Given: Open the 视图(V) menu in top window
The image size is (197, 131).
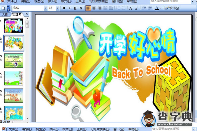Looking at the screenshot, I should (x=39, y=1).
